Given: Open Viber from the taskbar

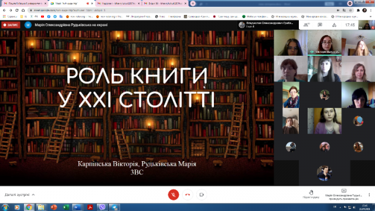Looking at the screenshot, I should 102,207.
